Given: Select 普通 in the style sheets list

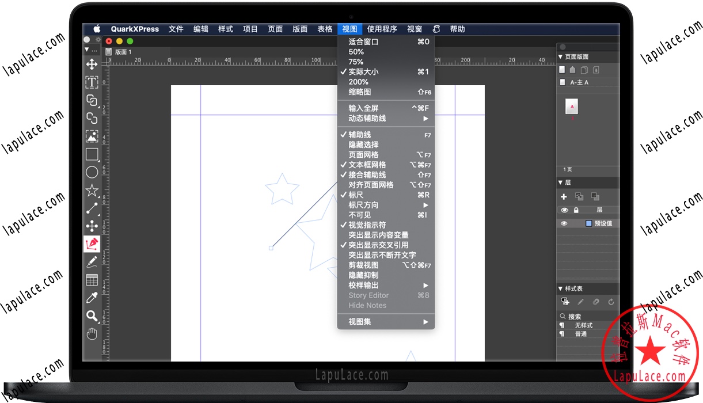Looking at the screenshot, I should [x=582, y=333].
